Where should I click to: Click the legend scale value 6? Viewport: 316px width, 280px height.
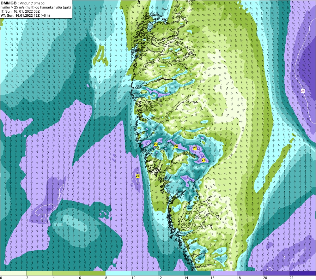coord(80,278)
